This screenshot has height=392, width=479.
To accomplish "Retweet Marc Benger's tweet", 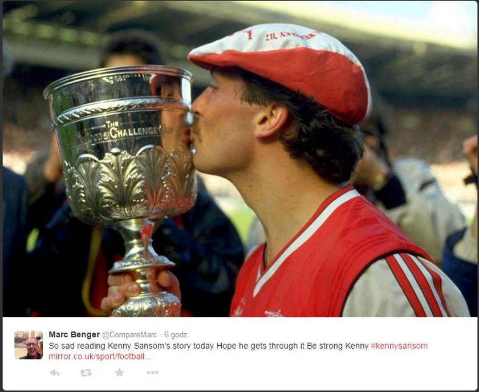I will 86,373.
